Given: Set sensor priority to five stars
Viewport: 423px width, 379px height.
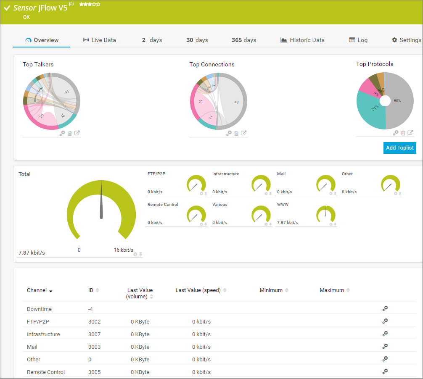Looking at the screenshot, I should click(98, 4).
